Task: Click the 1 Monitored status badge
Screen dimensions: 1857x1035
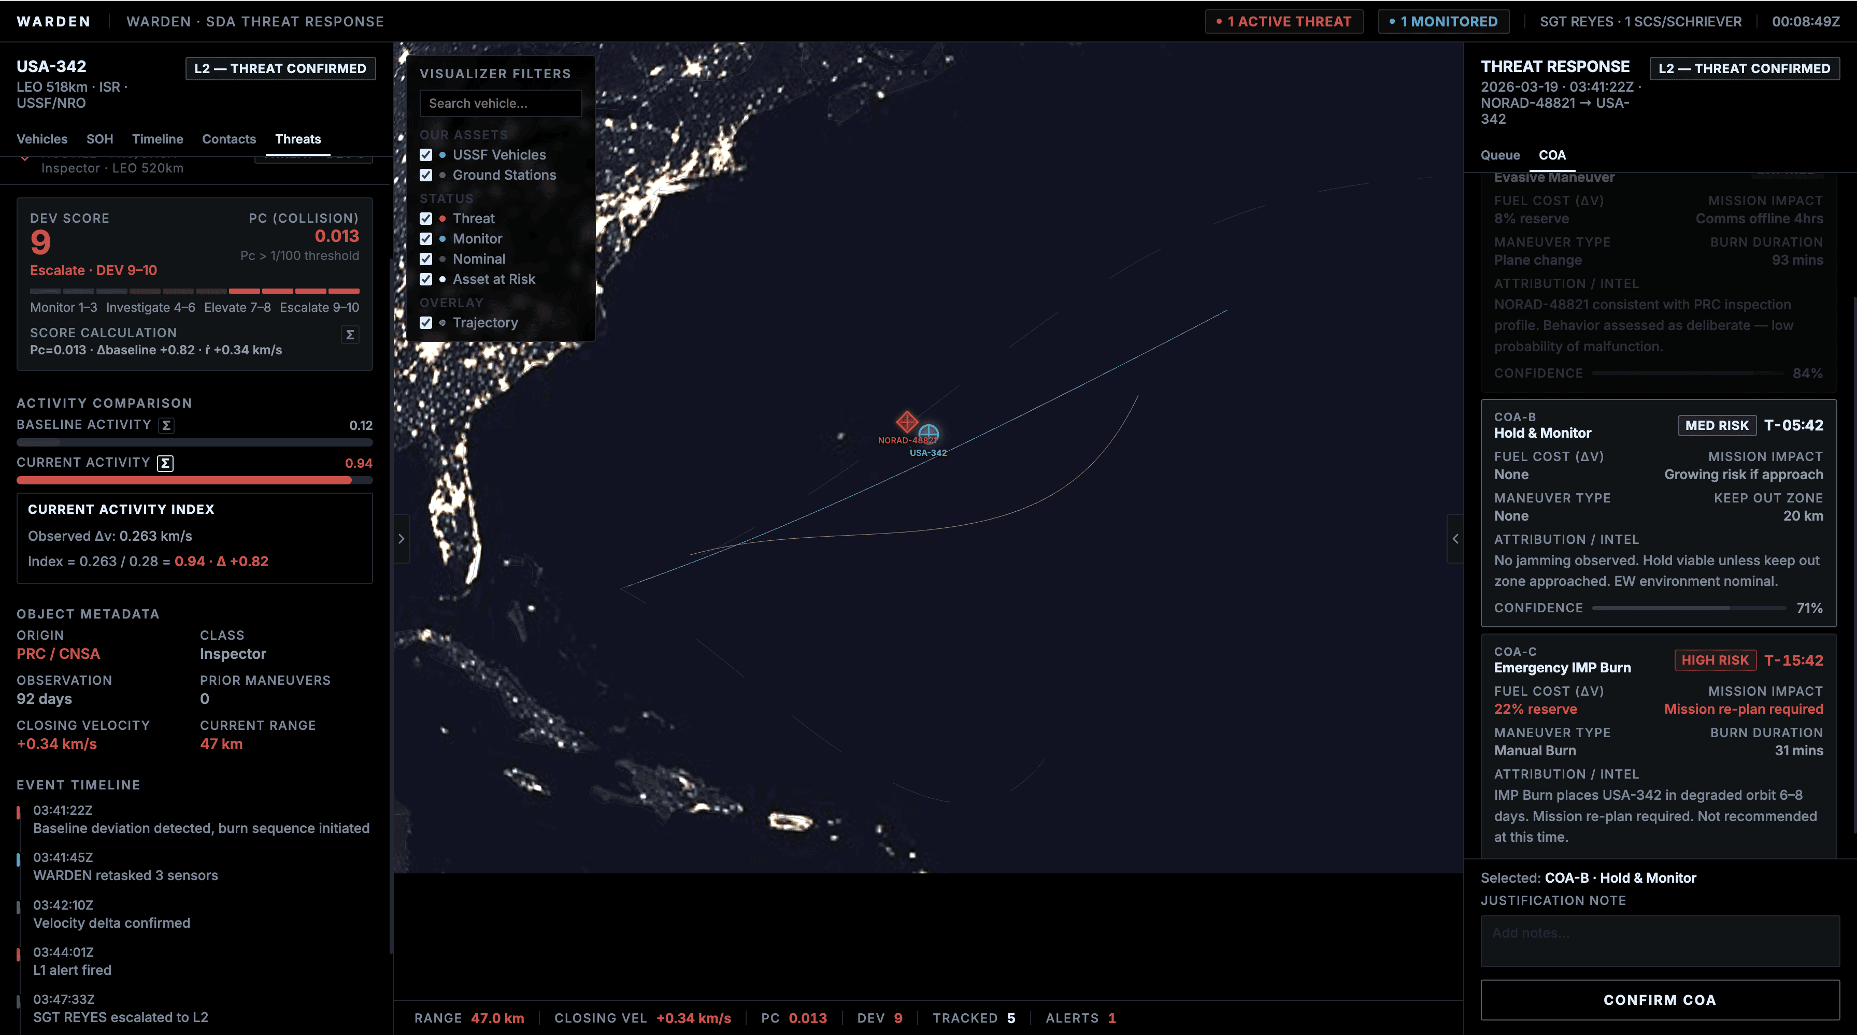Action: coord(1443,22)
